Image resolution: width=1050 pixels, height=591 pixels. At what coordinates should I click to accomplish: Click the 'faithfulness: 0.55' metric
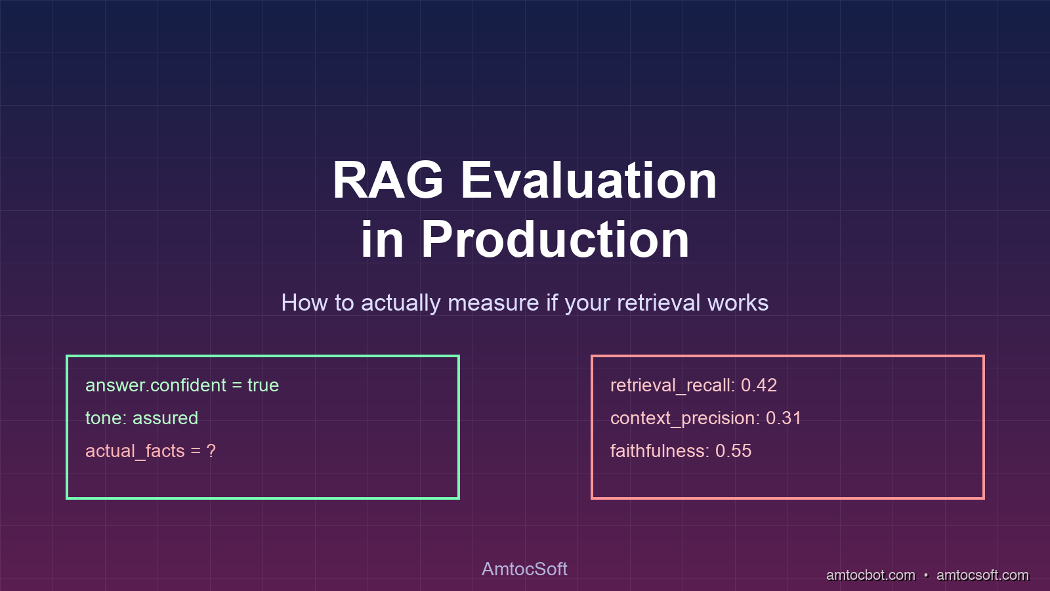(x=681, y=451)
